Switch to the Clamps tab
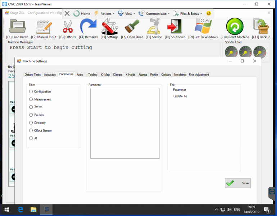 [118, 75]
